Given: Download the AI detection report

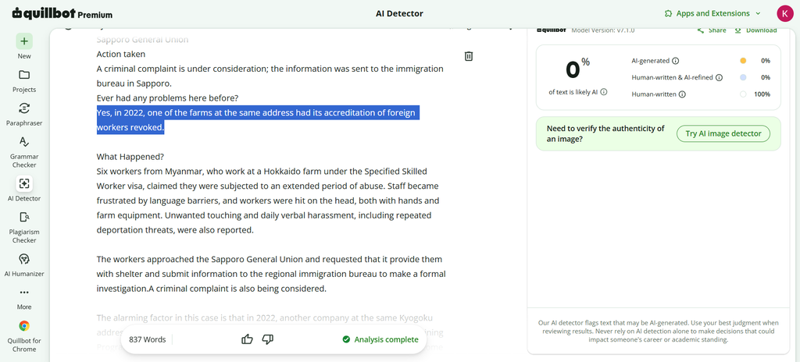Looking at the screenshot, I should tap(755, 30).
